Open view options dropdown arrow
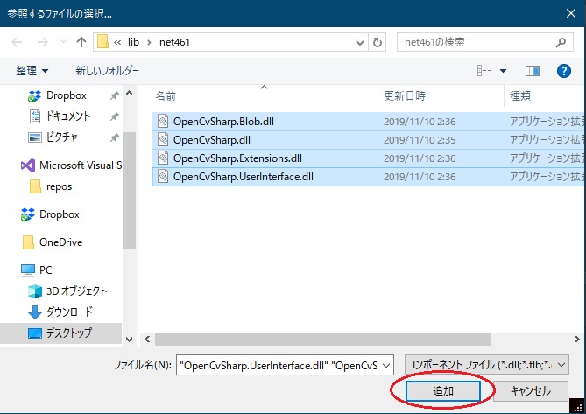Image resolution: width=586 pixels, height=414 pixels. coord(503,71)
